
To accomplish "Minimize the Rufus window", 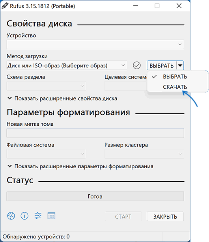I will point(136,6).
